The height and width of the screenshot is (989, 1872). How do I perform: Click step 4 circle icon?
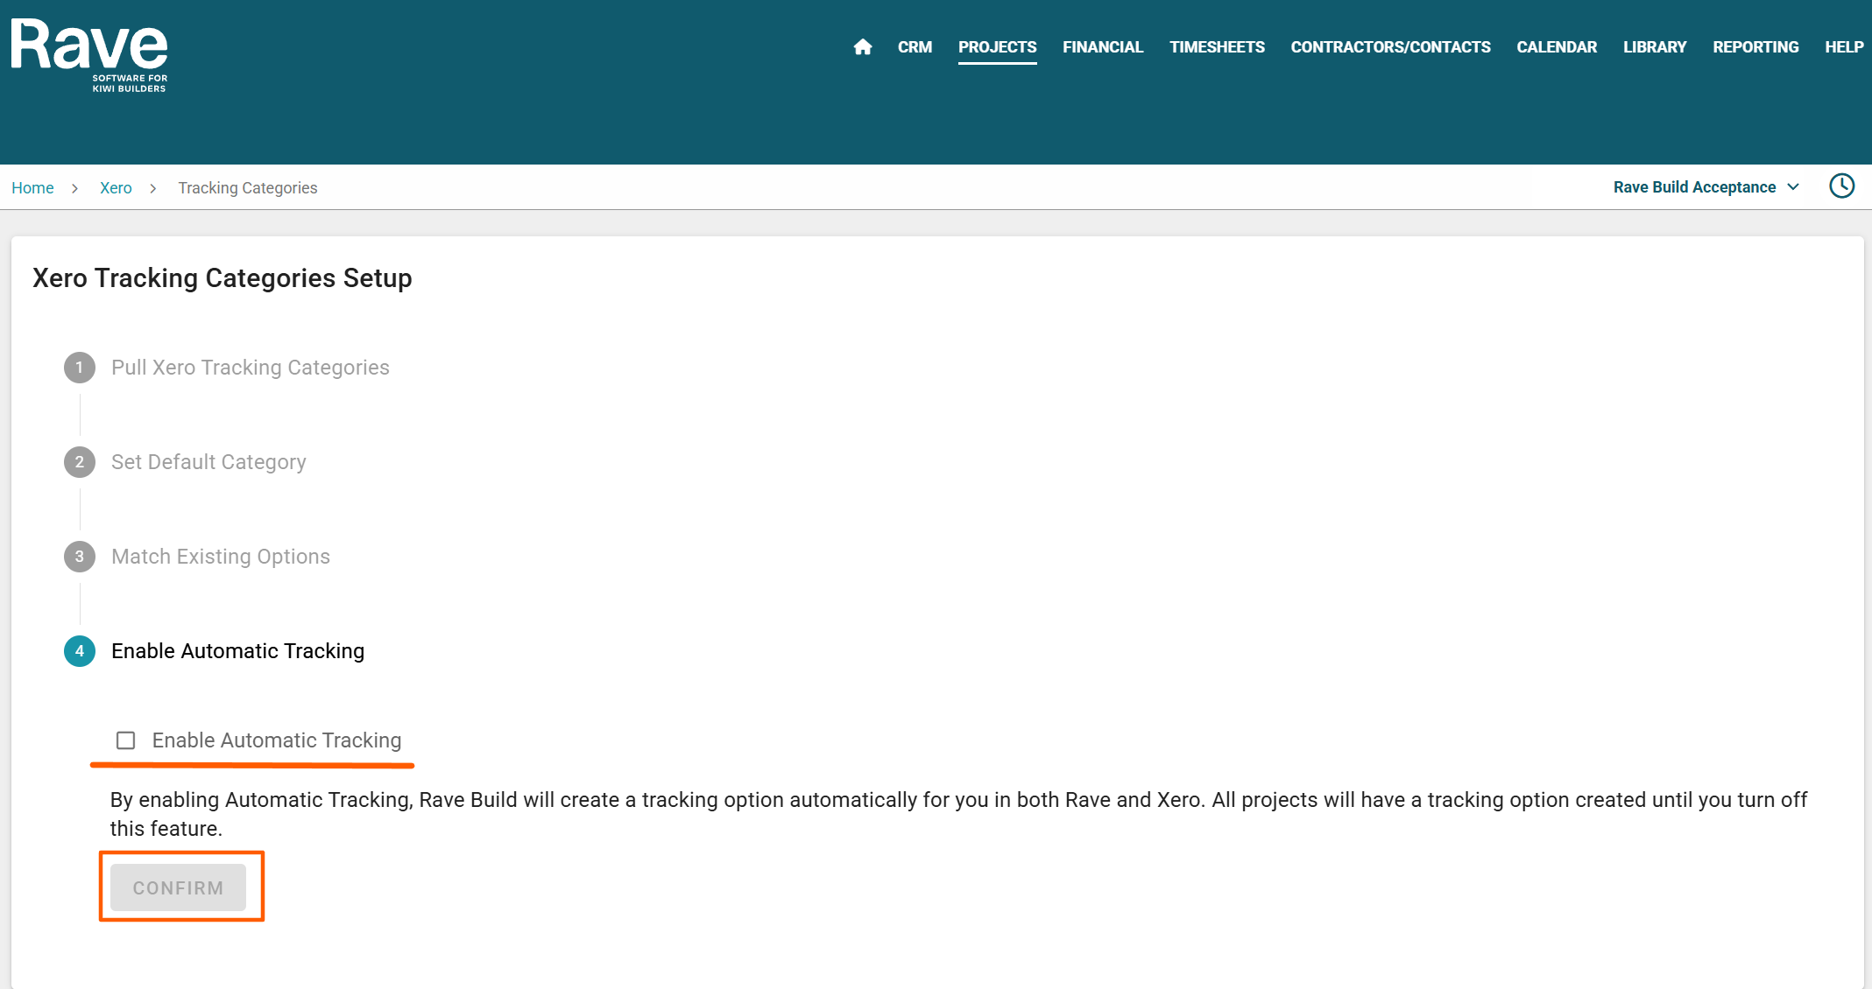click(80, 651)
